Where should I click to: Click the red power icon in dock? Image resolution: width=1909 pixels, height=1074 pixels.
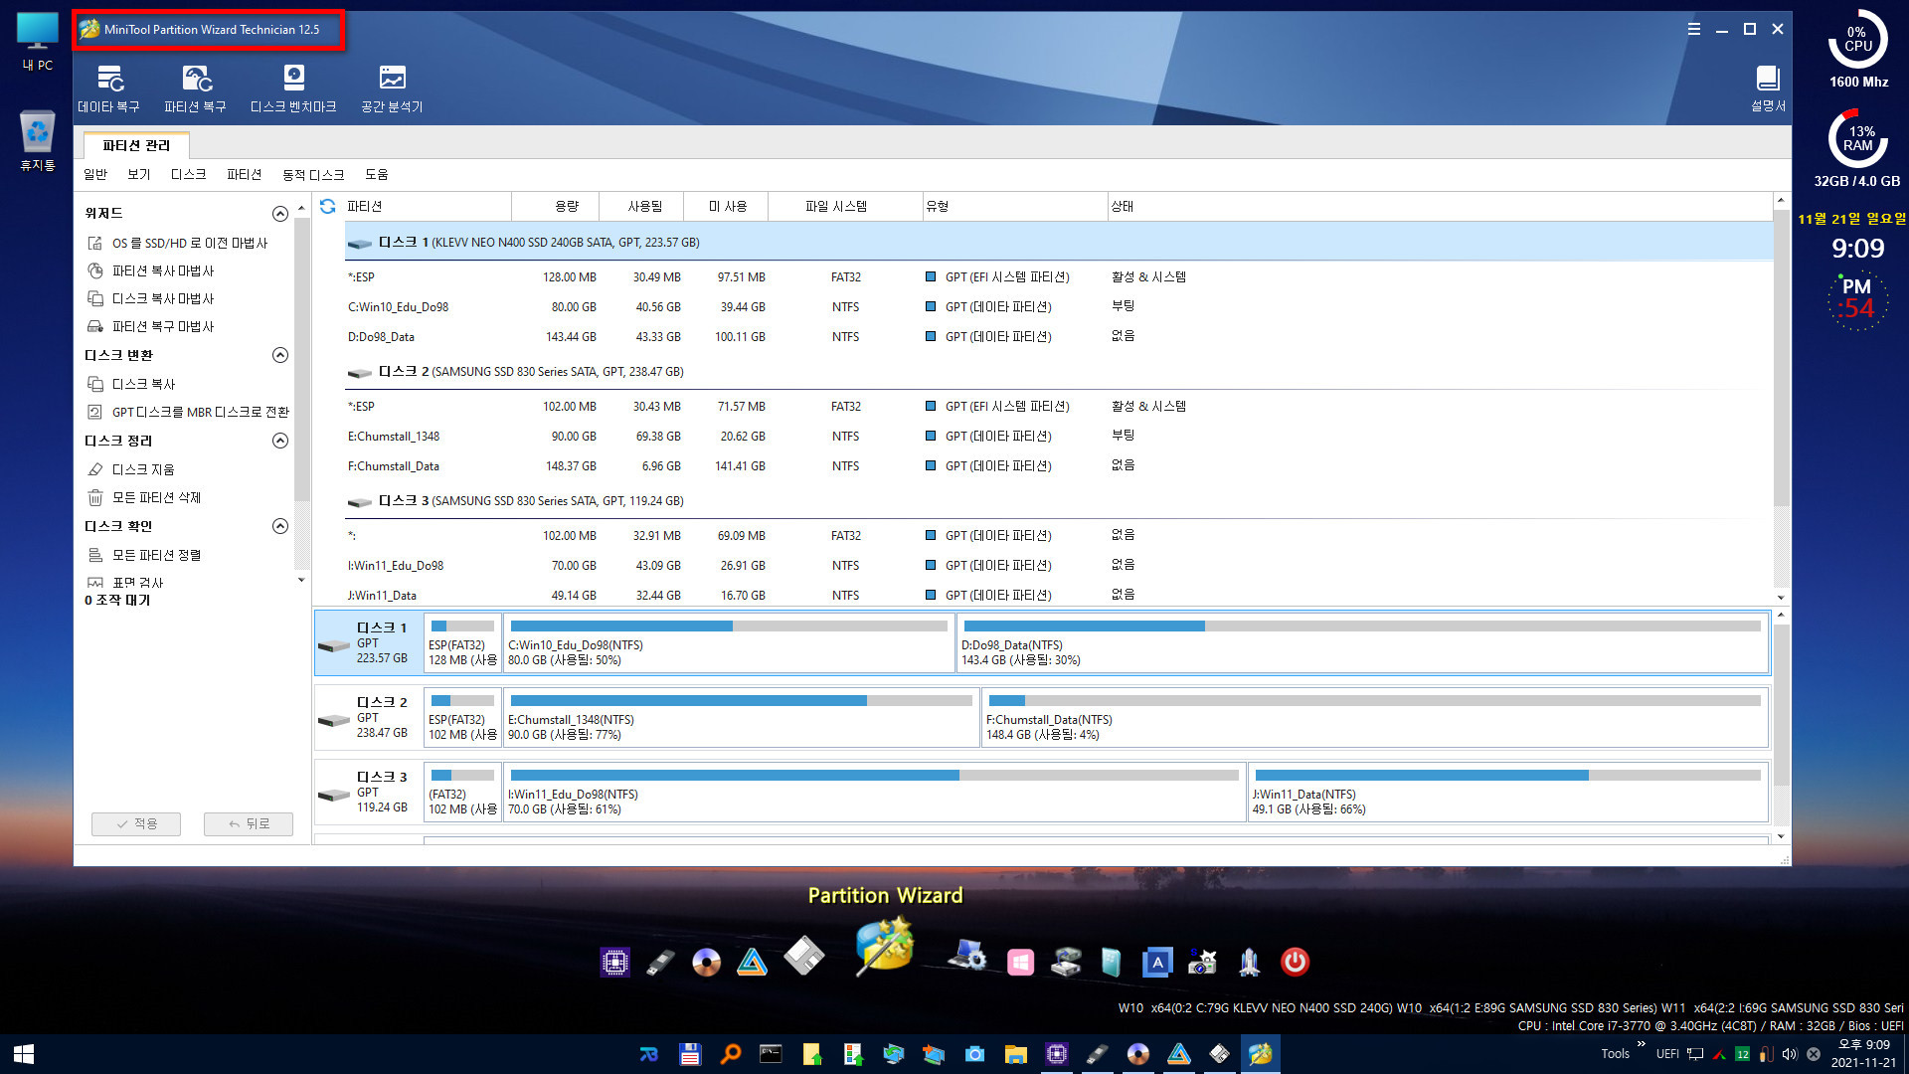pos(1295,962)
